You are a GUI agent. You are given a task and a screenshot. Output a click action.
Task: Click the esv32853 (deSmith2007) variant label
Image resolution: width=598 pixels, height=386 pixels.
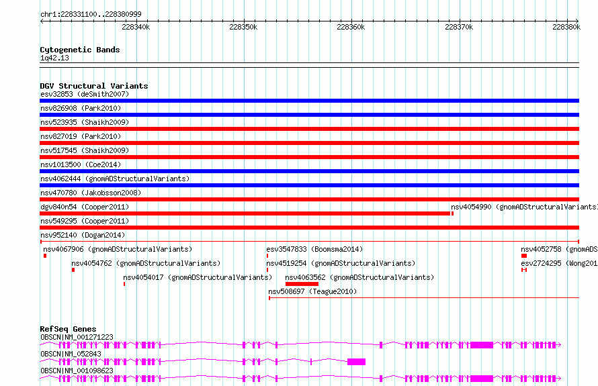[x=85, y=94]
